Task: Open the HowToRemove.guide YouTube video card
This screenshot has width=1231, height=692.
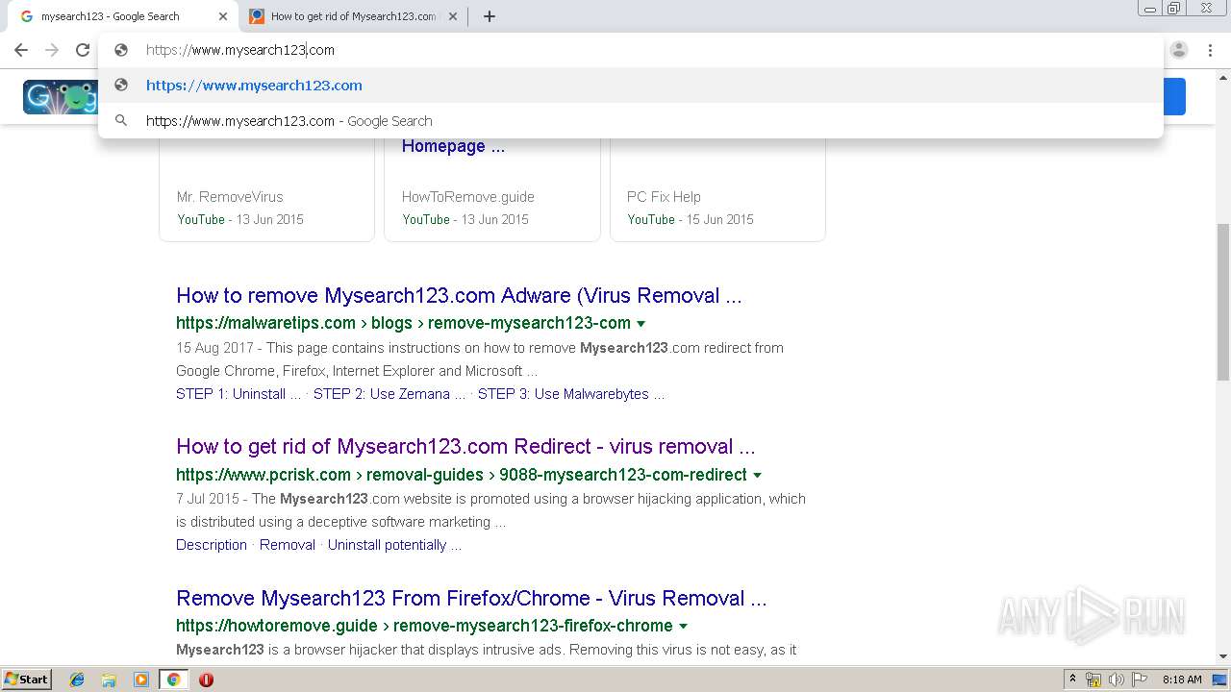Action: pos(492,190)
